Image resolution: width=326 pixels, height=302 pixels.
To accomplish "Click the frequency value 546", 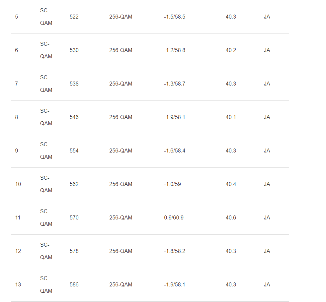I will [74, 117].
